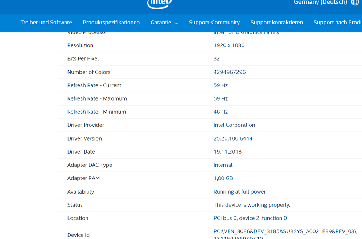Click the globe language icon
362x239 pixels.
(x=355, y=3)
